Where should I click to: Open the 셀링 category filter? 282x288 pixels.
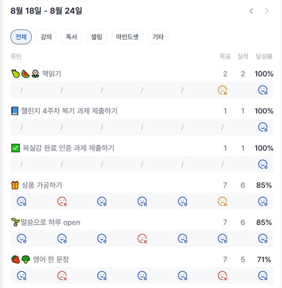coord(96,37)
